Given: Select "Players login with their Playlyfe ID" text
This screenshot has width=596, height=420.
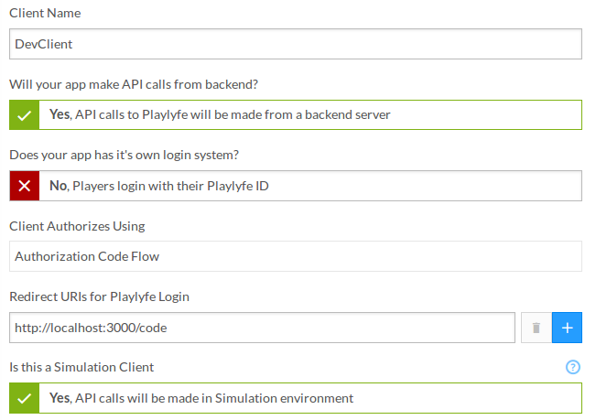Looking at the screenshot, I should point(170,186).
